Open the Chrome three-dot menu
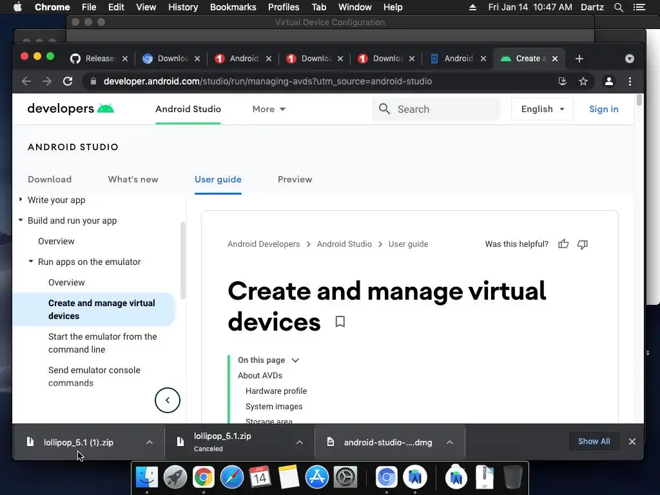Viewport: 660px width, 495px height. pyautogui.click(x=630, y=81)
